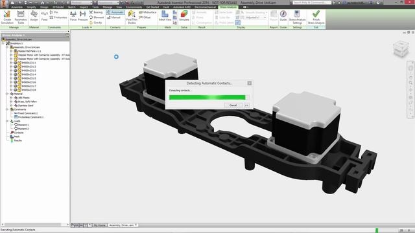
Task: Run Find Thin Bodies
Action: (x=132, y=17)
